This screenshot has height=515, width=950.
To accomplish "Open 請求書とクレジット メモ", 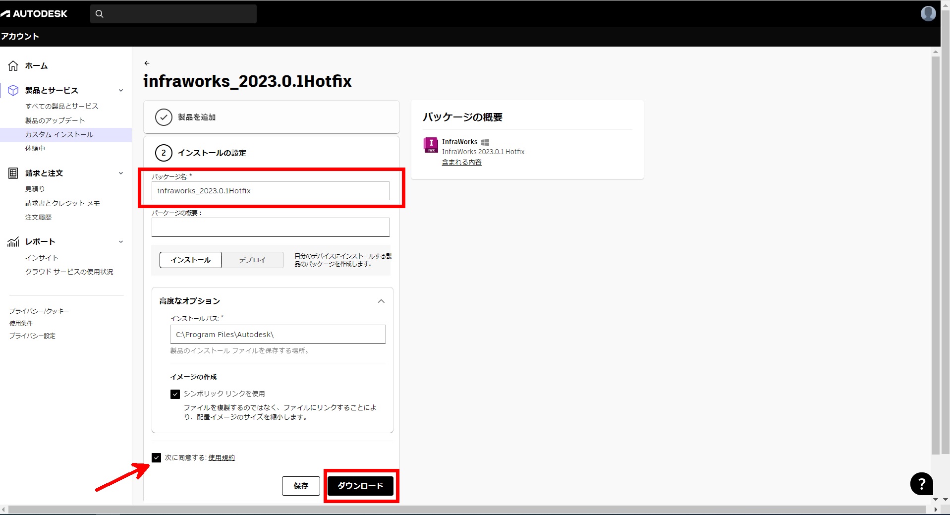I will pos(62,203).
